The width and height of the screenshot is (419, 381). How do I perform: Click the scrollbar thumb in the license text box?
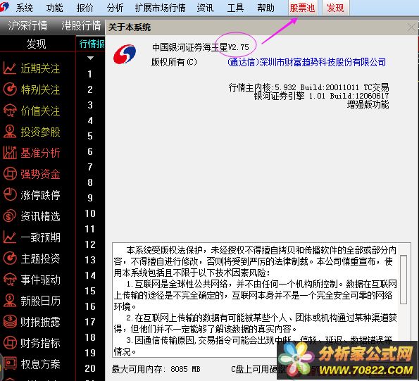pos(404,280)
